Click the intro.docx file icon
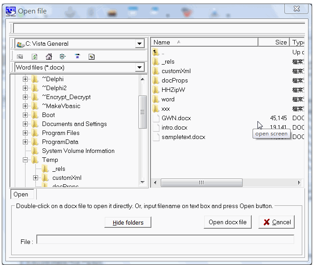The width and height of the screenshot is (313, 265). click(156, 128)
